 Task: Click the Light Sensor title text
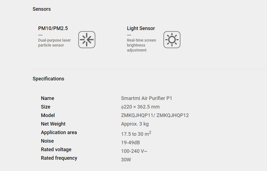(141, 28)
